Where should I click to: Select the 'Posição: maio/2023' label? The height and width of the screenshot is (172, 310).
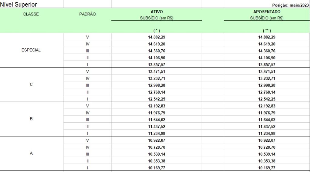click(290, 5)
